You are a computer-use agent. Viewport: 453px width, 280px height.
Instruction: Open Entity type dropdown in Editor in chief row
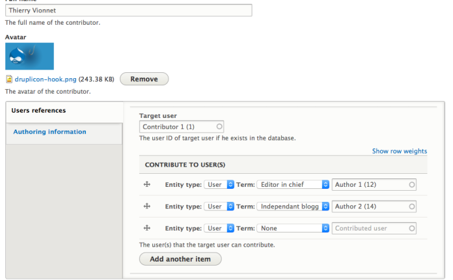click(x=219, y=185)
